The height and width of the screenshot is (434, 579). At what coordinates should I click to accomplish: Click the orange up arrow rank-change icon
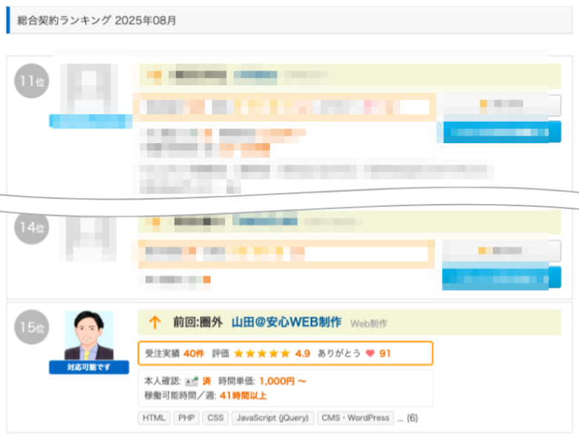click(x=154, y=323)
